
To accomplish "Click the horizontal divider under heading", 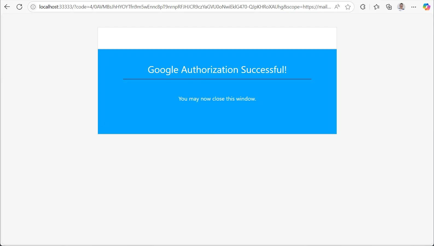I will 217,79.
